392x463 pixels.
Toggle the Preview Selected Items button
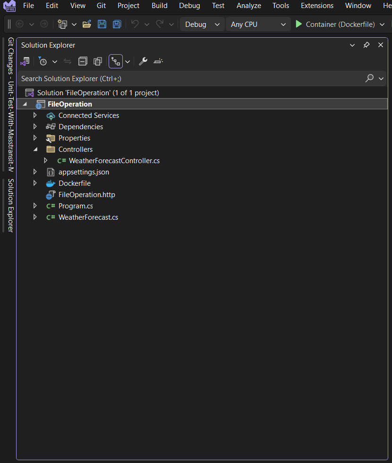(x=158, y=61)
